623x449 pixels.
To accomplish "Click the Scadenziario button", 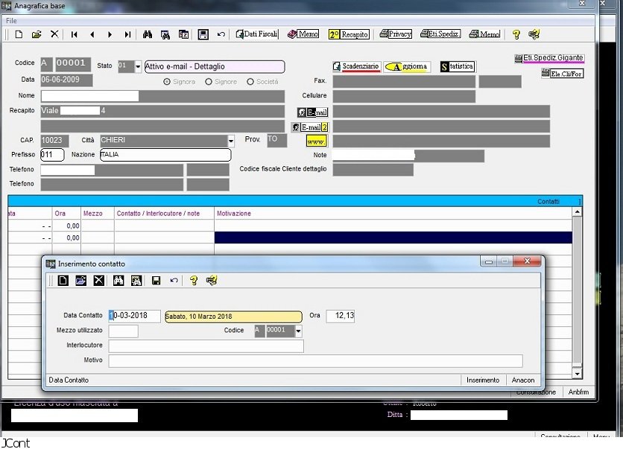I will coord(356,66).
